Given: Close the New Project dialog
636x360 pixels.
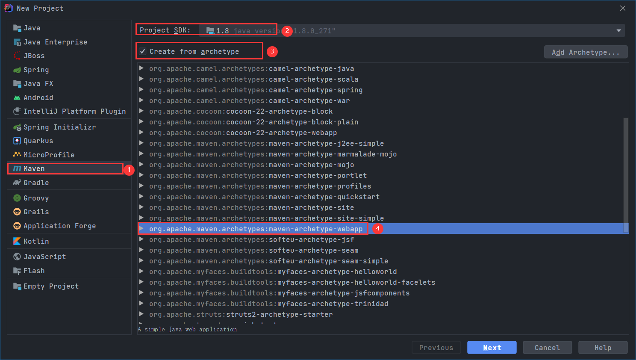Looking at the screenshot, I should coord(623,8).
